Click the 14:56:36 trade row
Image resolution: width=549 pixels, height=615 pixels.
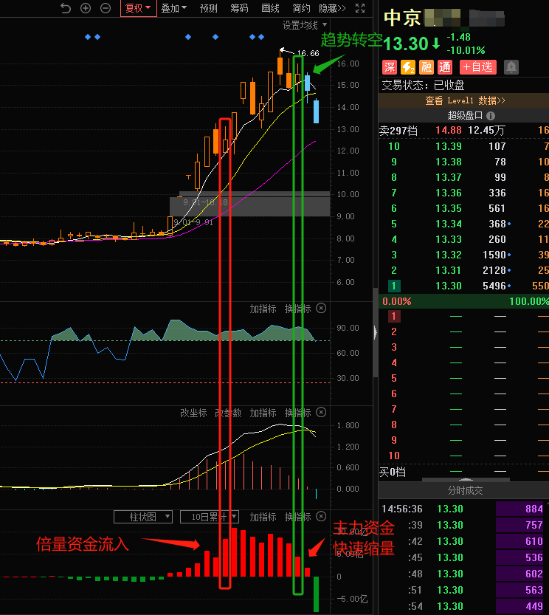tap(463, 509)
